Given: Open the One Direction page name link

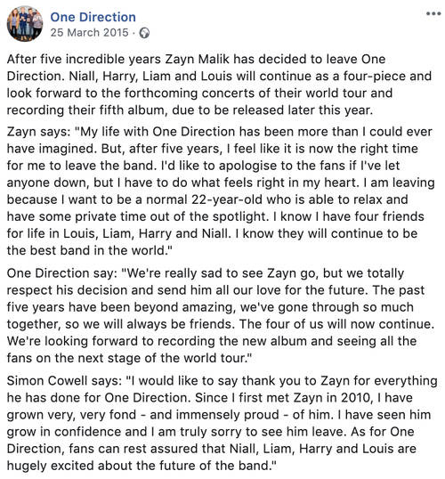Looking at the screenshot, I should [x=93, y=17].
